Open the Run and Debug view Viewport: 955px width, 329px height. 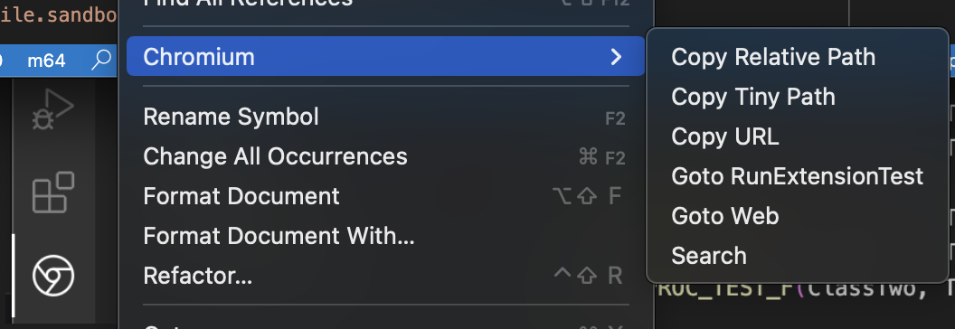point(53,109)
